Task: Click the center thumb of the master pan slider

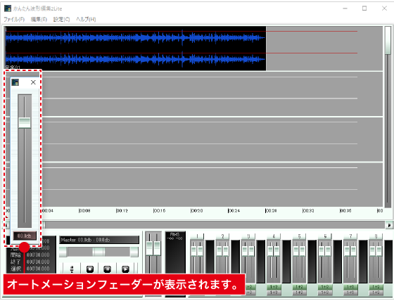Action: (99, 252)
